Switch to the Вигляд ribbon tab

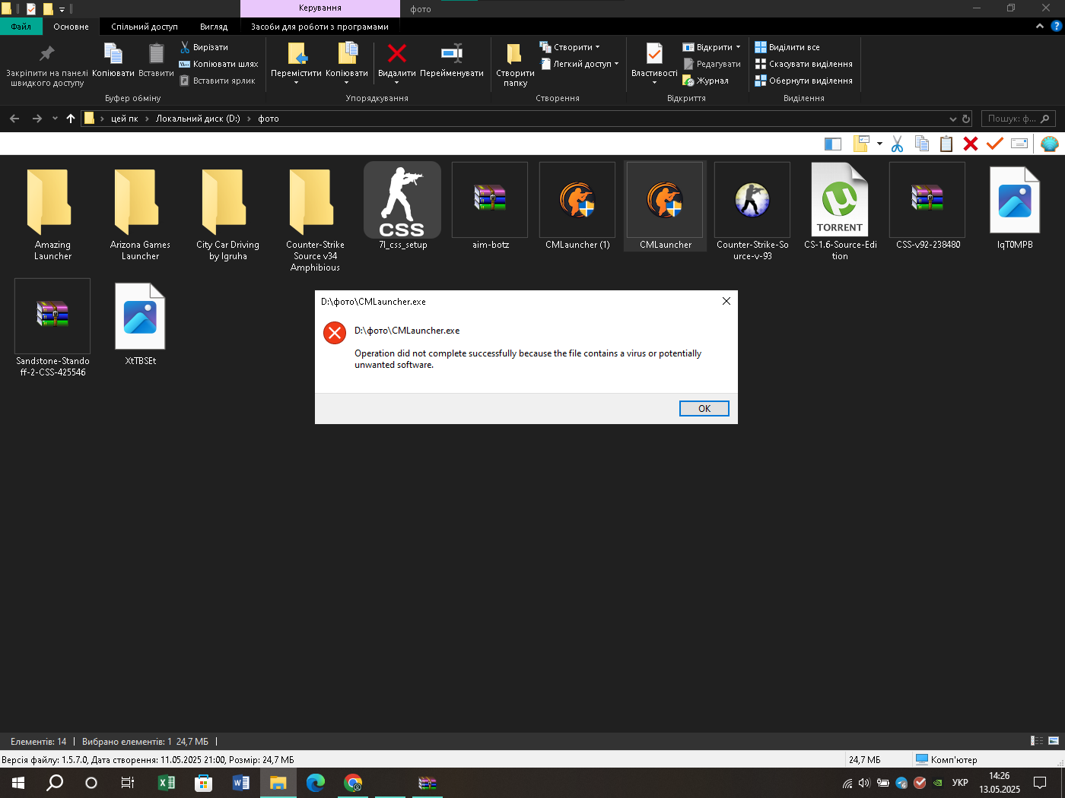(x=214, y=27)
